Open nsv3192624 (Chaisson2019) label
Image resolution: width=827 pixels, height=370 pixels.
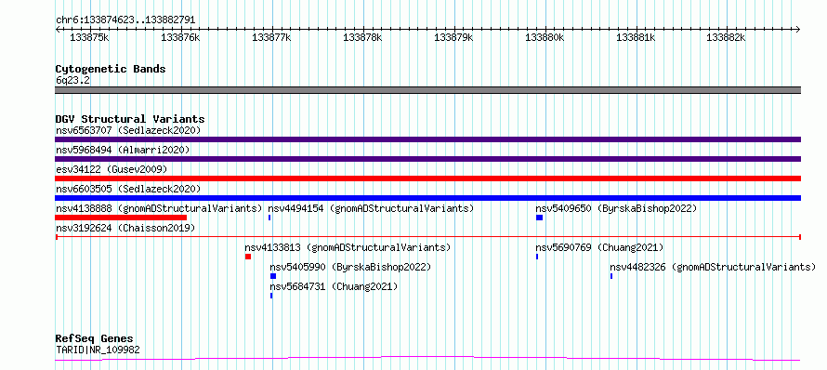(125, 228)
